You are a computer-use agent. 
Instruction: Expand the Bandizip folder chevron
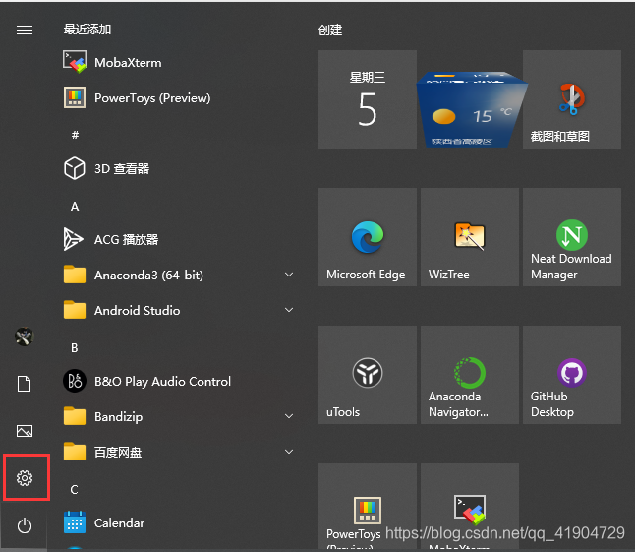pyautogui.click(x=289, y=416)
